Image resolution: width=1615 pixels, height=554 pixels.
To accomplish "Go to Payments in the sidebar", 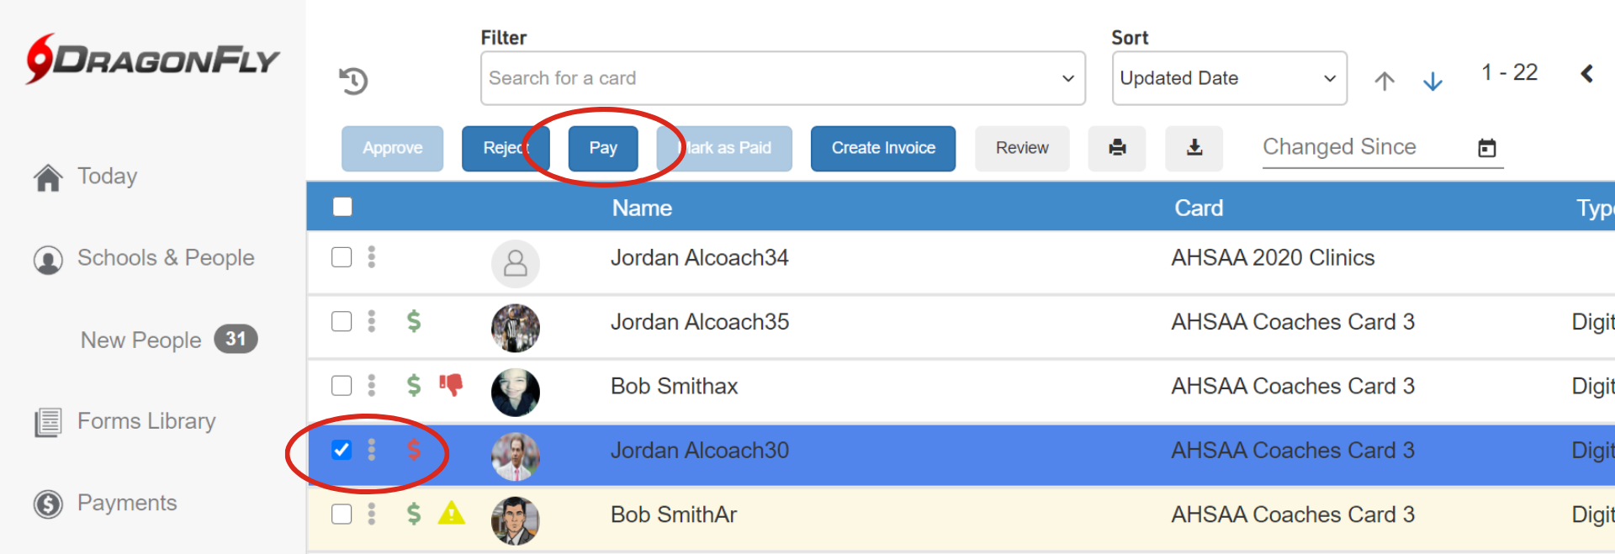I will [127, 503].
